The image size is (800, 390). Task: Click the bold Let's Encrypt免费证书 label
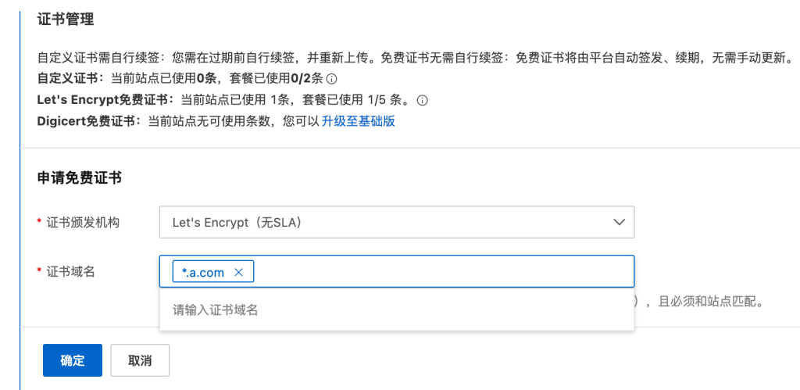pos(101,100)
